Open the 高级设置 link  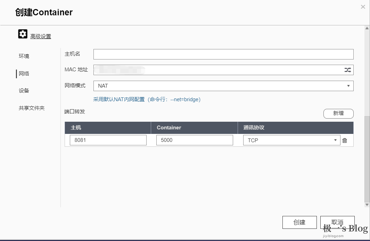click(x=41, y=37)
